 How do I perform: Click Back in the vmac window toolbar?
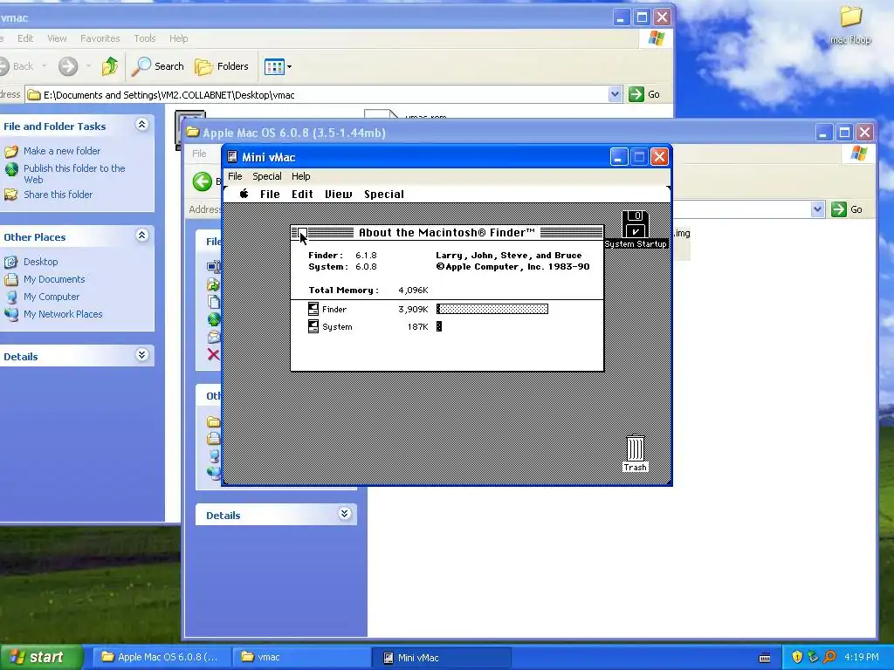click(16, 66)
